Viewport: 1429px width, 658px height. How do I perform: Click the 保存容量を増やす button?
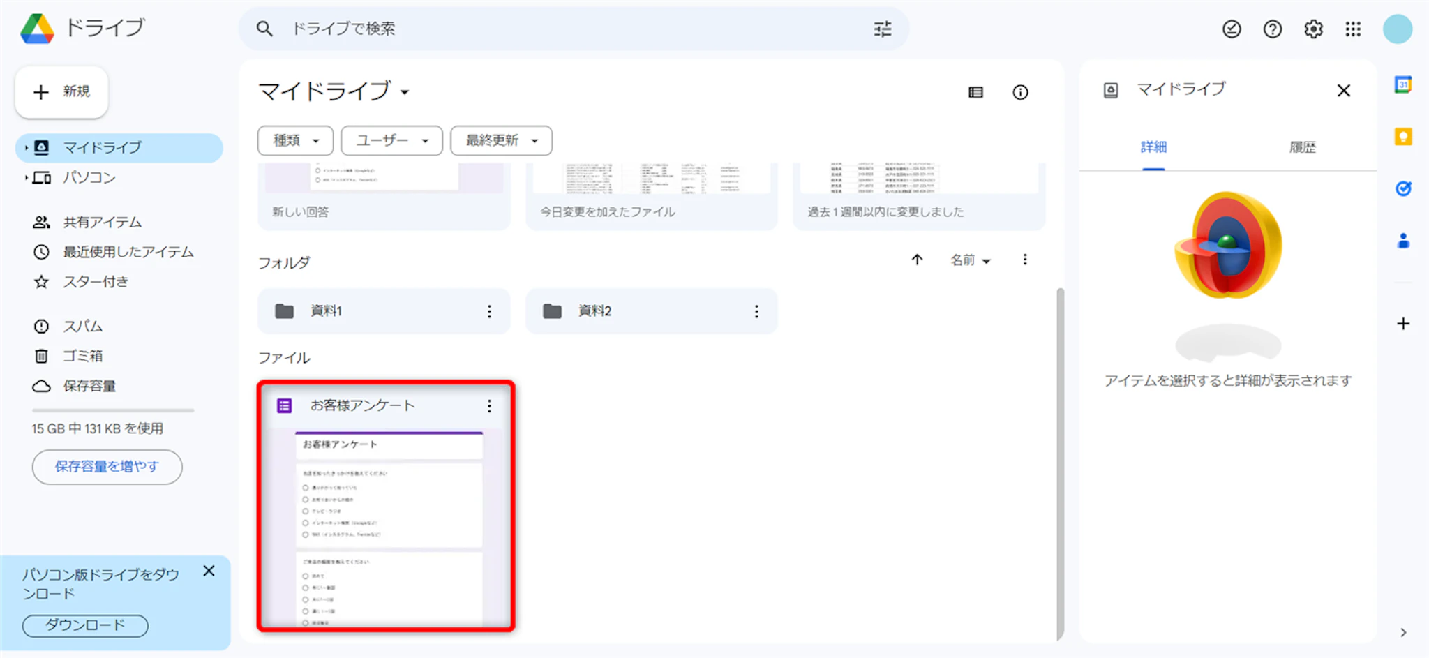tap(107, 466)
